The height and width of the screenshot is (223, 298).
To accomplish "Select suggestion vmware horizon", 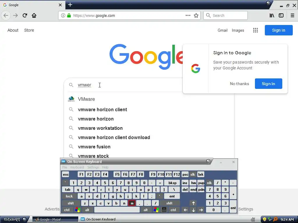I will (x=96, y=119).
